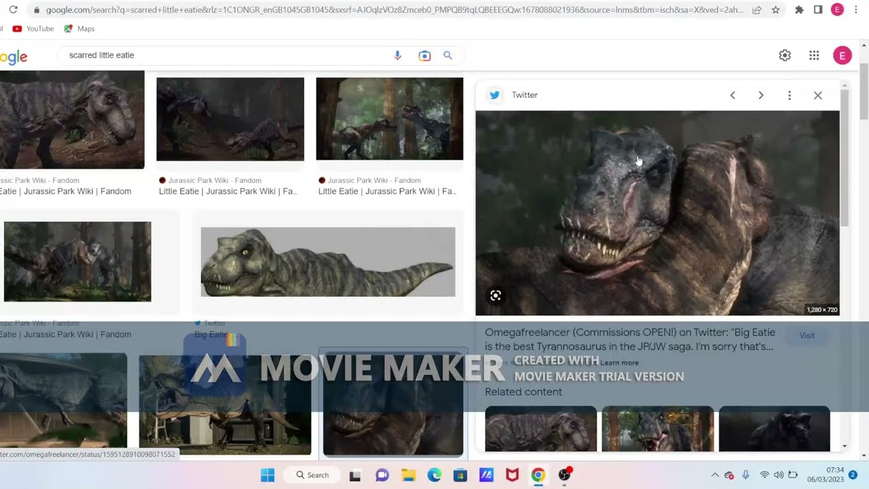Open the Omegafreelancer Twitter title link
Image resolution: width=869 pixels, height=489 pixels.
629,340
